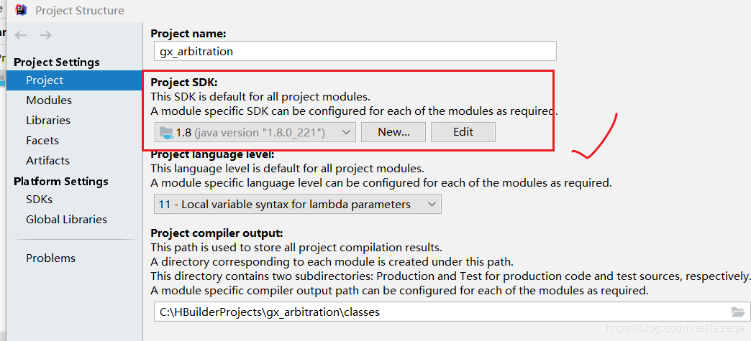Click the SDK folder icon in combo box

coord(166,132)
